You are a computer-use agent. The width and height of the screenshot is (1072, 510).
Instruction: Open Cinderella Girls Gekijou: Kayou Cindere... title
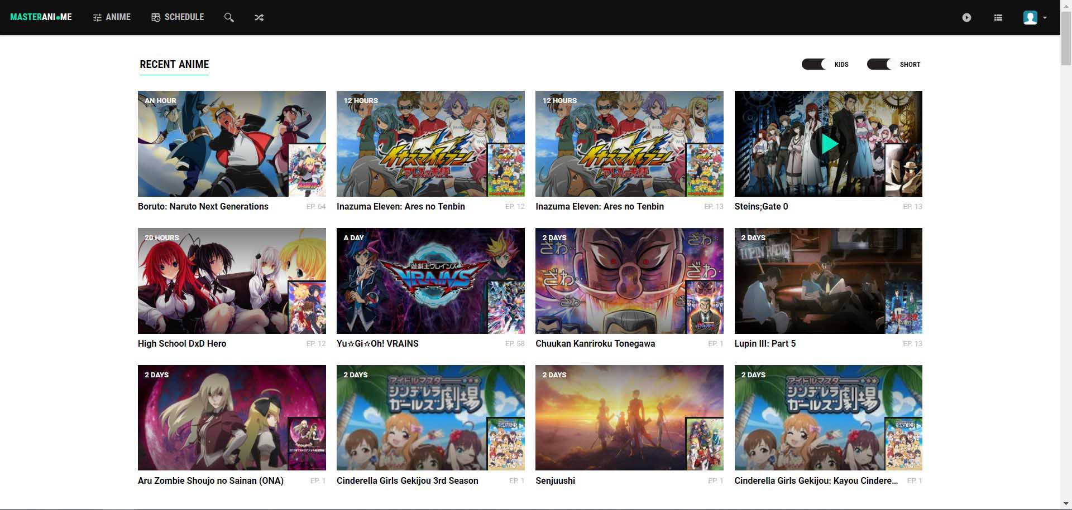point(816,480)
